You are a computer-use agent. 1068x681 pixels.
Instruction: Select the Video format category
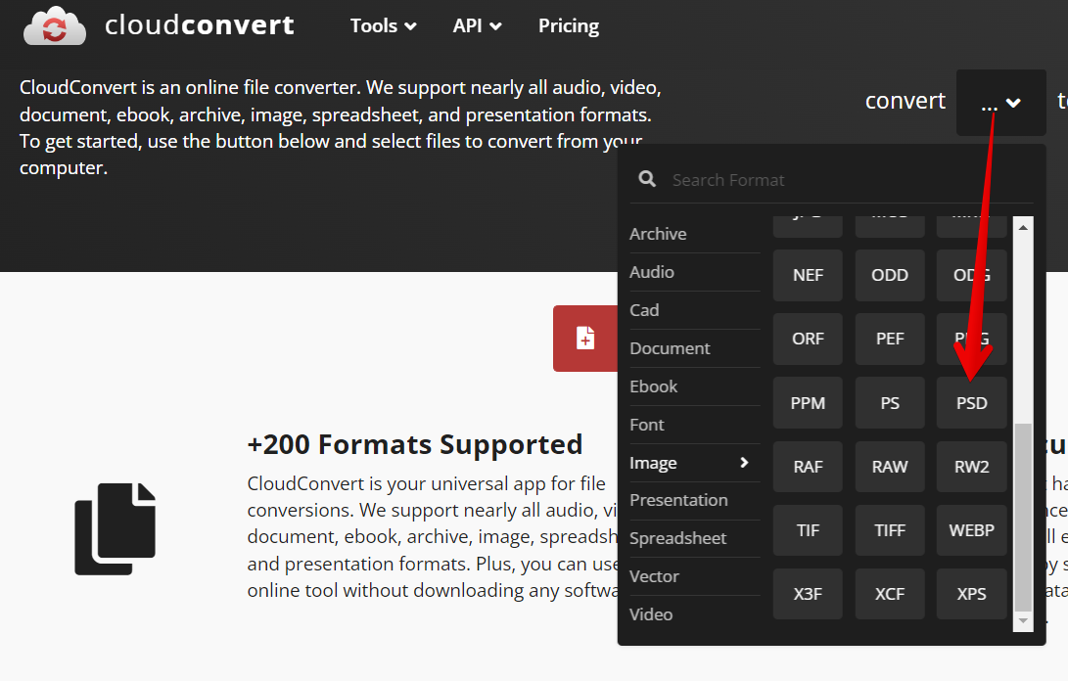click(650, 613)
